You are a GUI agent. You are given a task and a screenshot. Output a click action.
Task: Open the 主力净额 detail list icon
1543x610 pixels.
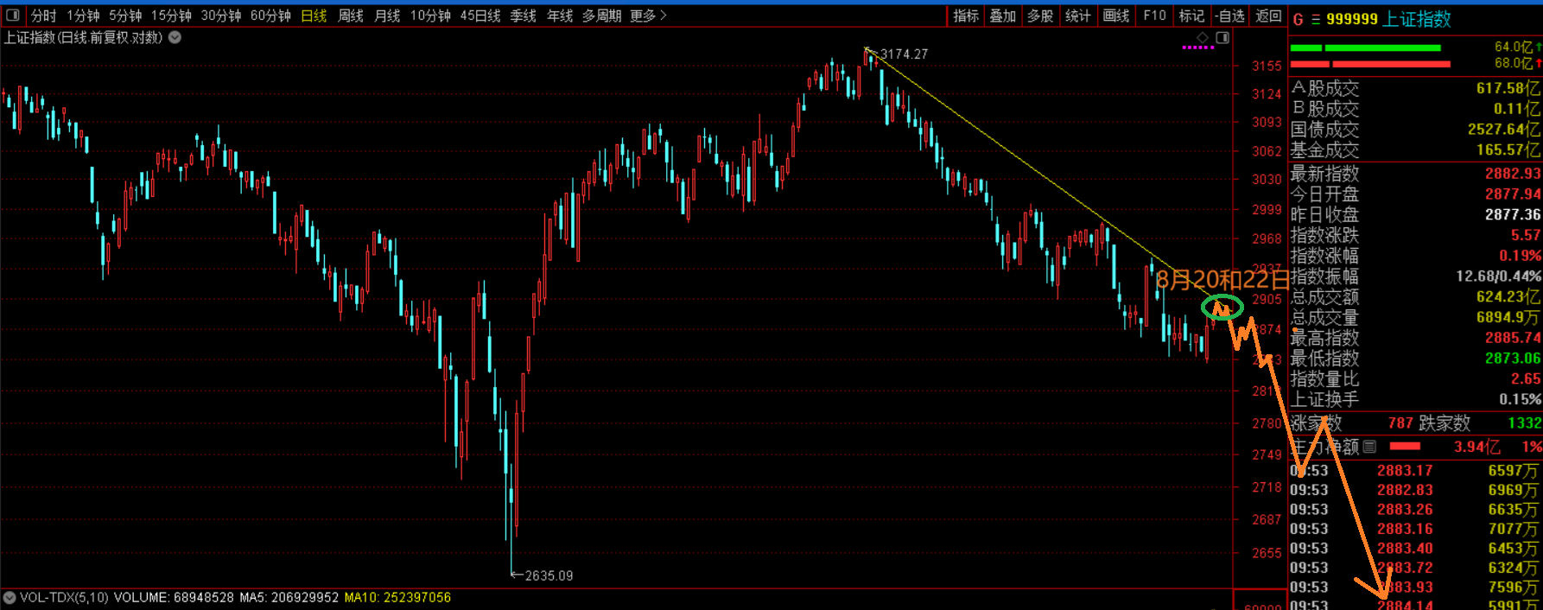1369,447
